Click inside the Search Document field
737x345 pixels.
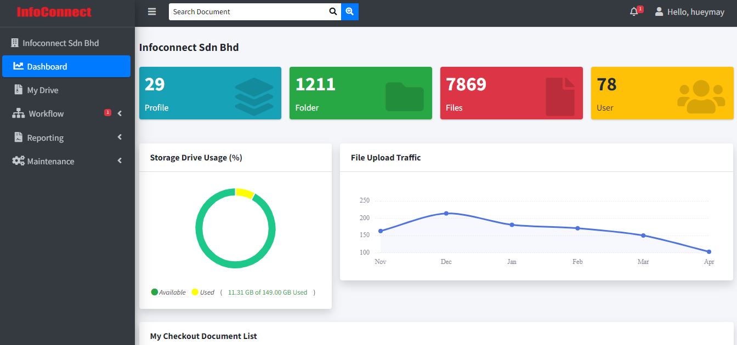(247, 11)
